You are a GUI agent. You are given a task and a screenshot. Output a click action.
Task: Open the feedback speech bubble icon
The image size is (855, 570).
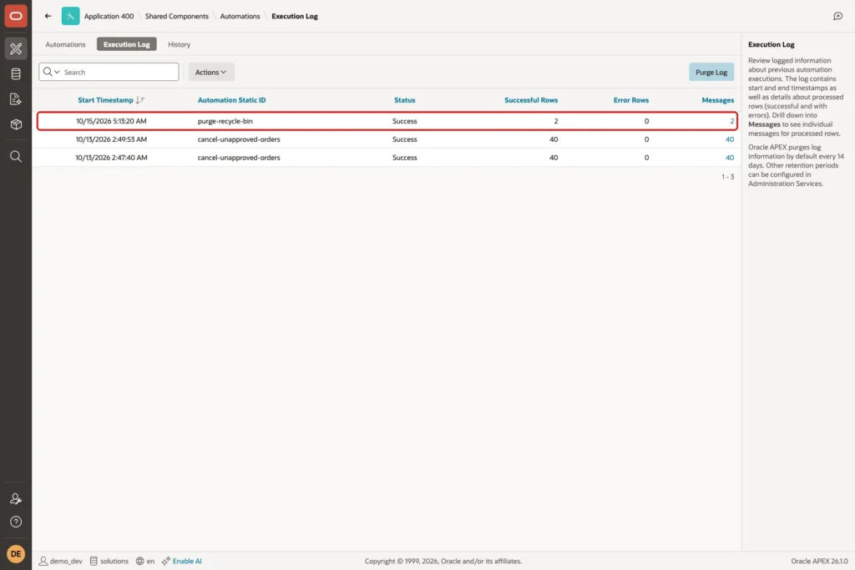click(837, 16)
